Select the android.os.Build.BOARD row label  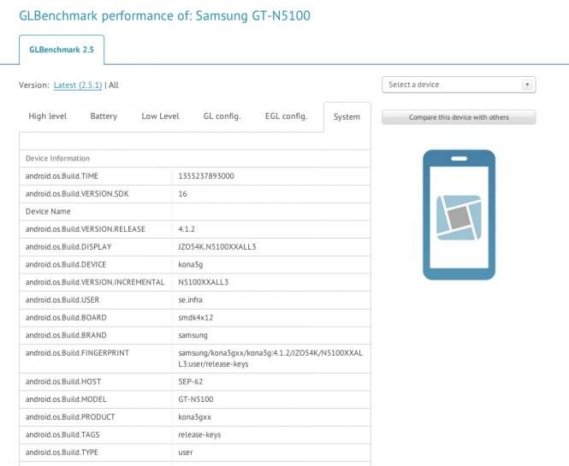point(66,317)
